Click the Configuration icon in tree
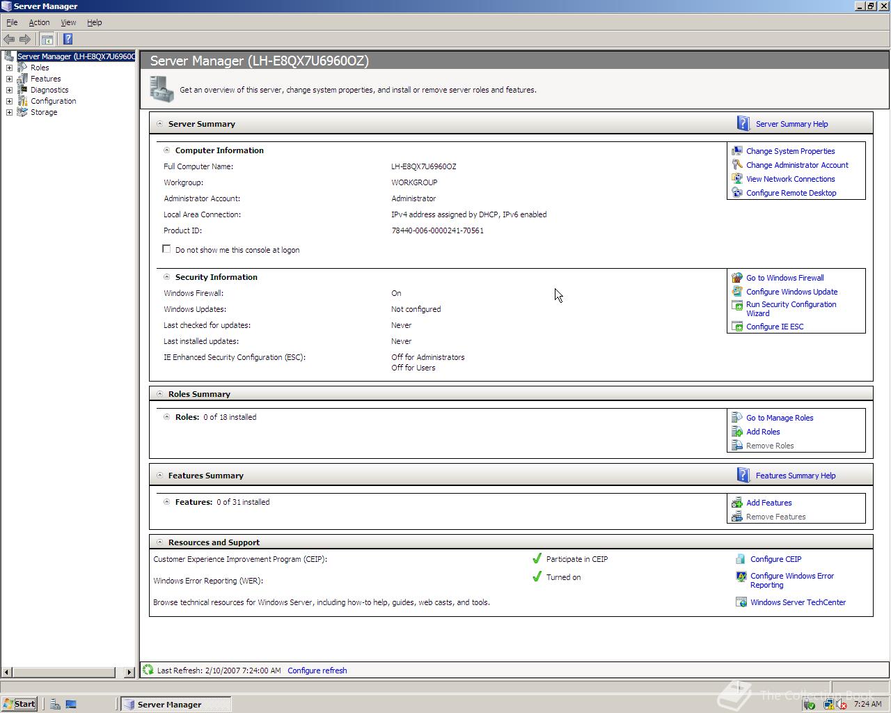This screenshot has width=891, height=713. coord(22,101)
